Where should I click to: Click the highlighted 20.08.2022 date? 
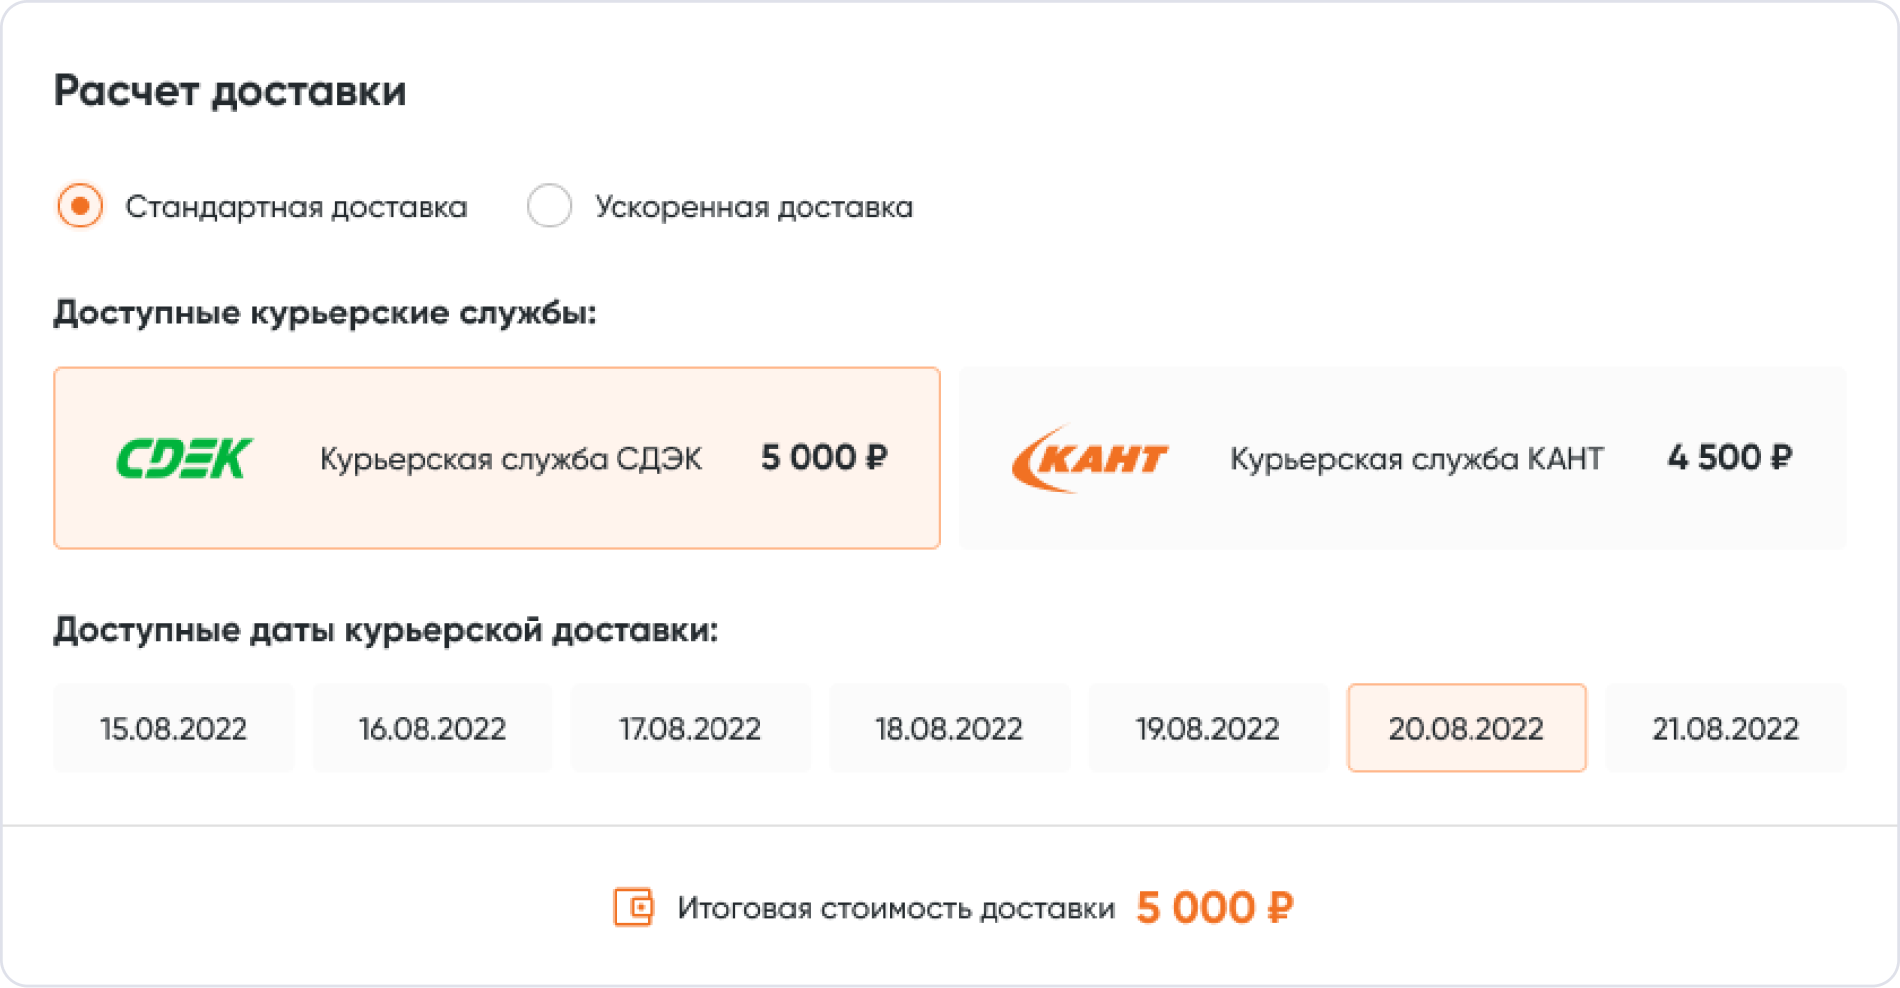click(x=1467, y=729)
